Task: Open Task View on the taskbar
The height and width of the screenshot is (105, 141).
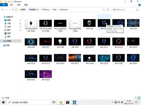Action: pos(54,102)
